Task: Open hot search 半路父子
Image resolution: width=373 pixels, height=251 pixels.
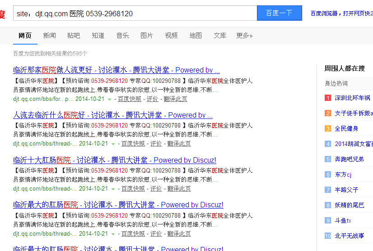Action: [x=346, y=190]
